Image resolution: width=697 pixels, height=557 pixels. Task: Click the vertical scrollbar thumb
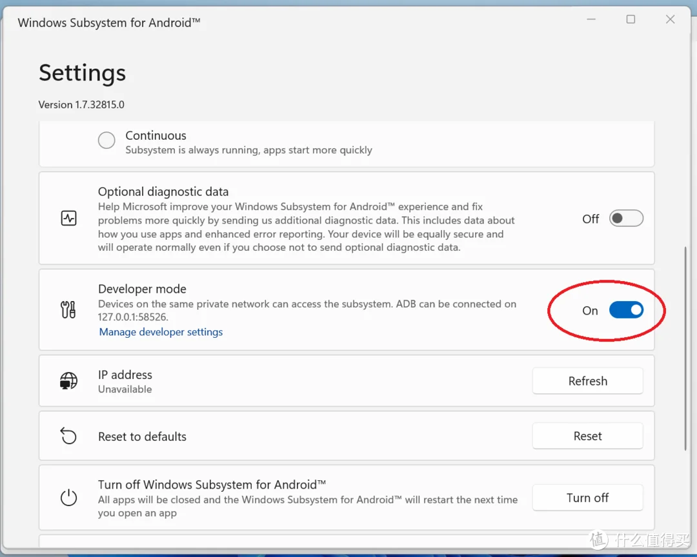pos(685,348)
